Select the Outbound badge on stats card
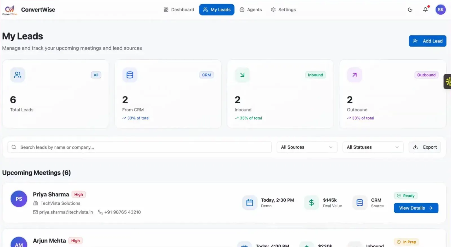Screen dimensions: 451x247 (x=426, y=75)
